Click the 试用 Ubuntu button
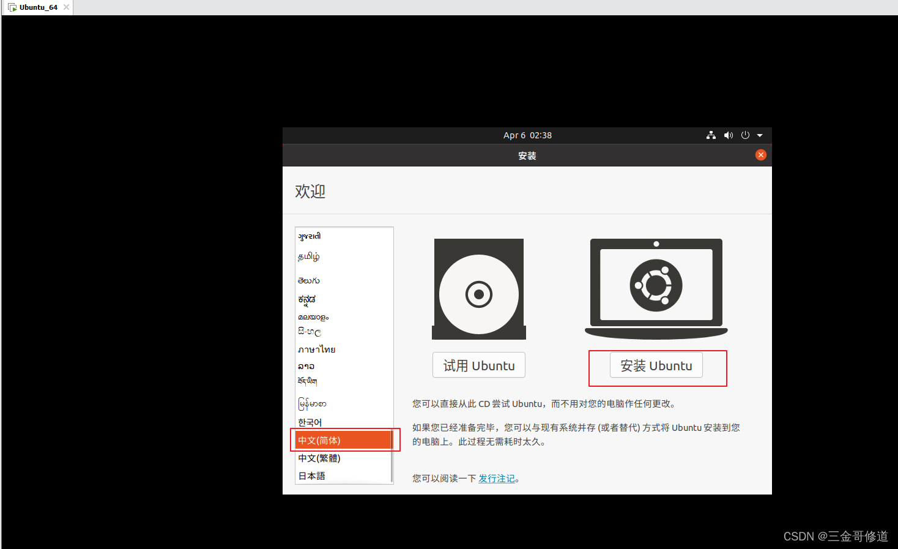Image resolution: width=898 pixels, height=549 pixels. tap(479, 365)
